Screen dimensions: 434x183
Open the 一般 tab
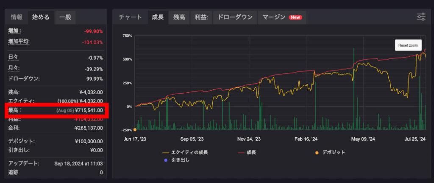point(65,17)
